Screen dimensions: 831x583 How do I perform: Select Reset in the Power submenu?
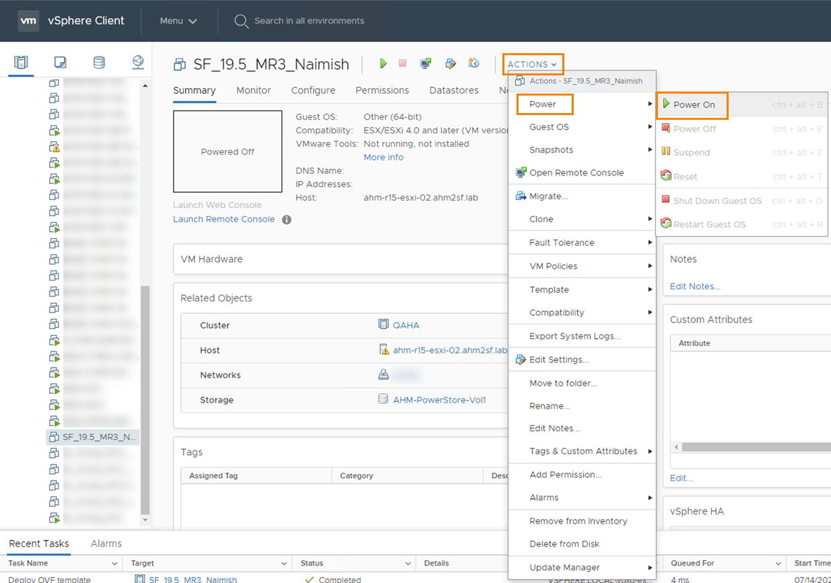pos(680,176)
